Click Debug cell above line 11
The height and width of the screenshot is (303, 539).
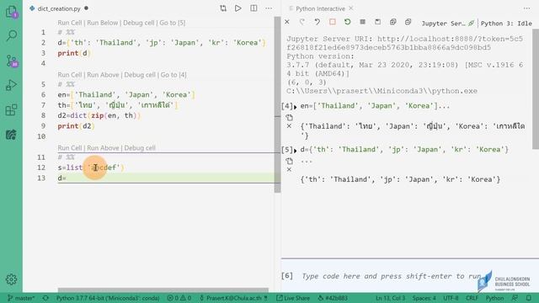(x=140, y=148)
